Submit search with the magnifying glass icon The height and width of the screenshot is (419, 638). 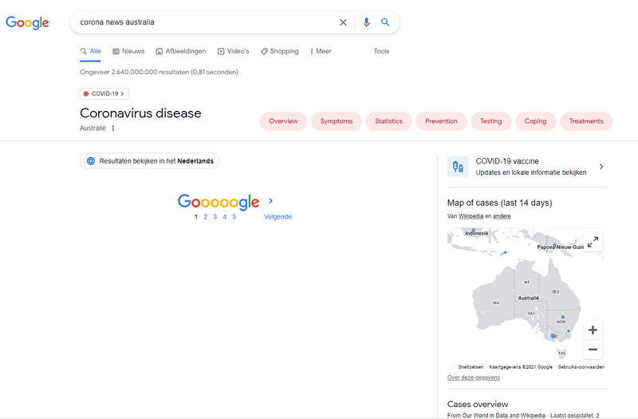pyautogui.click(x=385, y=22)
